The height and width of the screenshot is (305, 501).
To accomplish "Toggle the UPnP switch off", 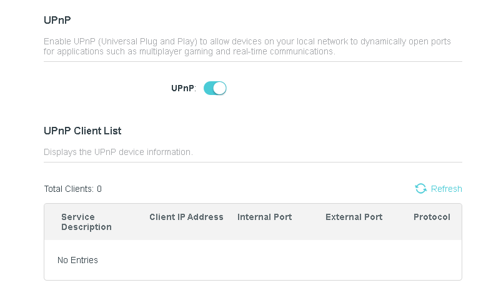I will [x=215, y=88].
